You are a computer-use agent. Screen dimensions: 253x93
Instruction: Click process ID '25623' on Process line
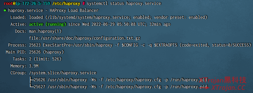pos(35,45)
